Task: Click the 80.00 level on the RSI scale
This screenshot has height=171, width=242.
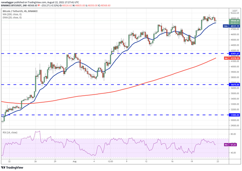Action: point(233,134)
